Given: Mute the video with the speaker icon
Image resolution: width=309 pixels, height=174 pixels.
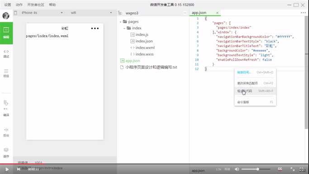Looking at the screenshot, I should [237, 169].
